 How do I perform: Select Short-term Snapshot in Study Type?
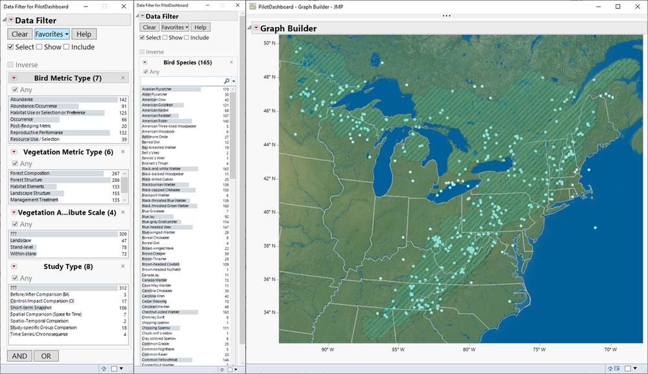click(69, 307)
